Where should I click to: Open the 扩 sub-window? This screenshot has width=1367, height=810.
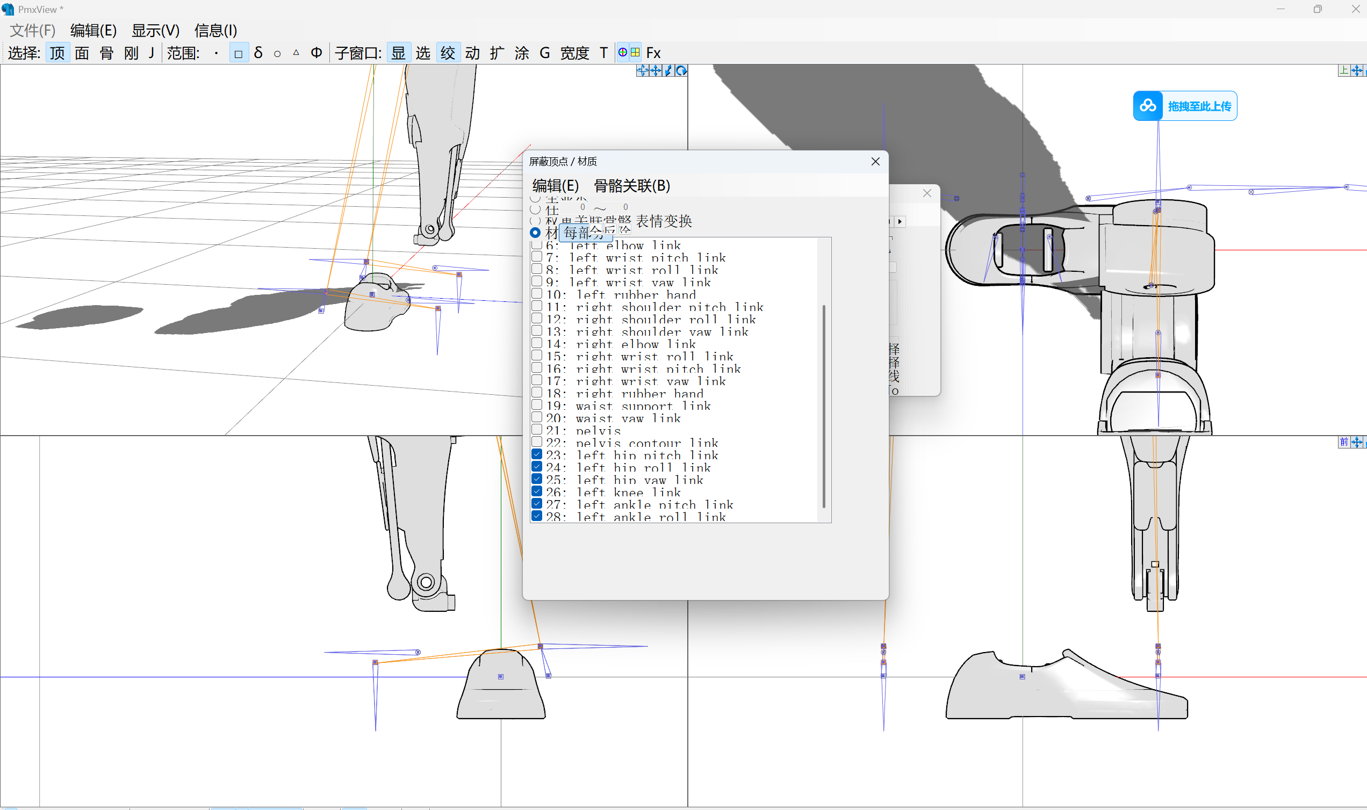point(497,53)
